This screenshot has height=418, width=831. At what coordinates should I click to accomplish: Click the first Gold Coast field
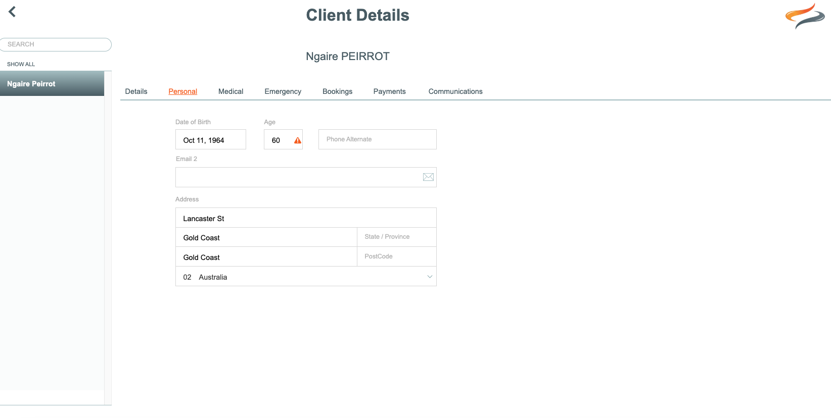pyautogui.click(x=266, y=237)
